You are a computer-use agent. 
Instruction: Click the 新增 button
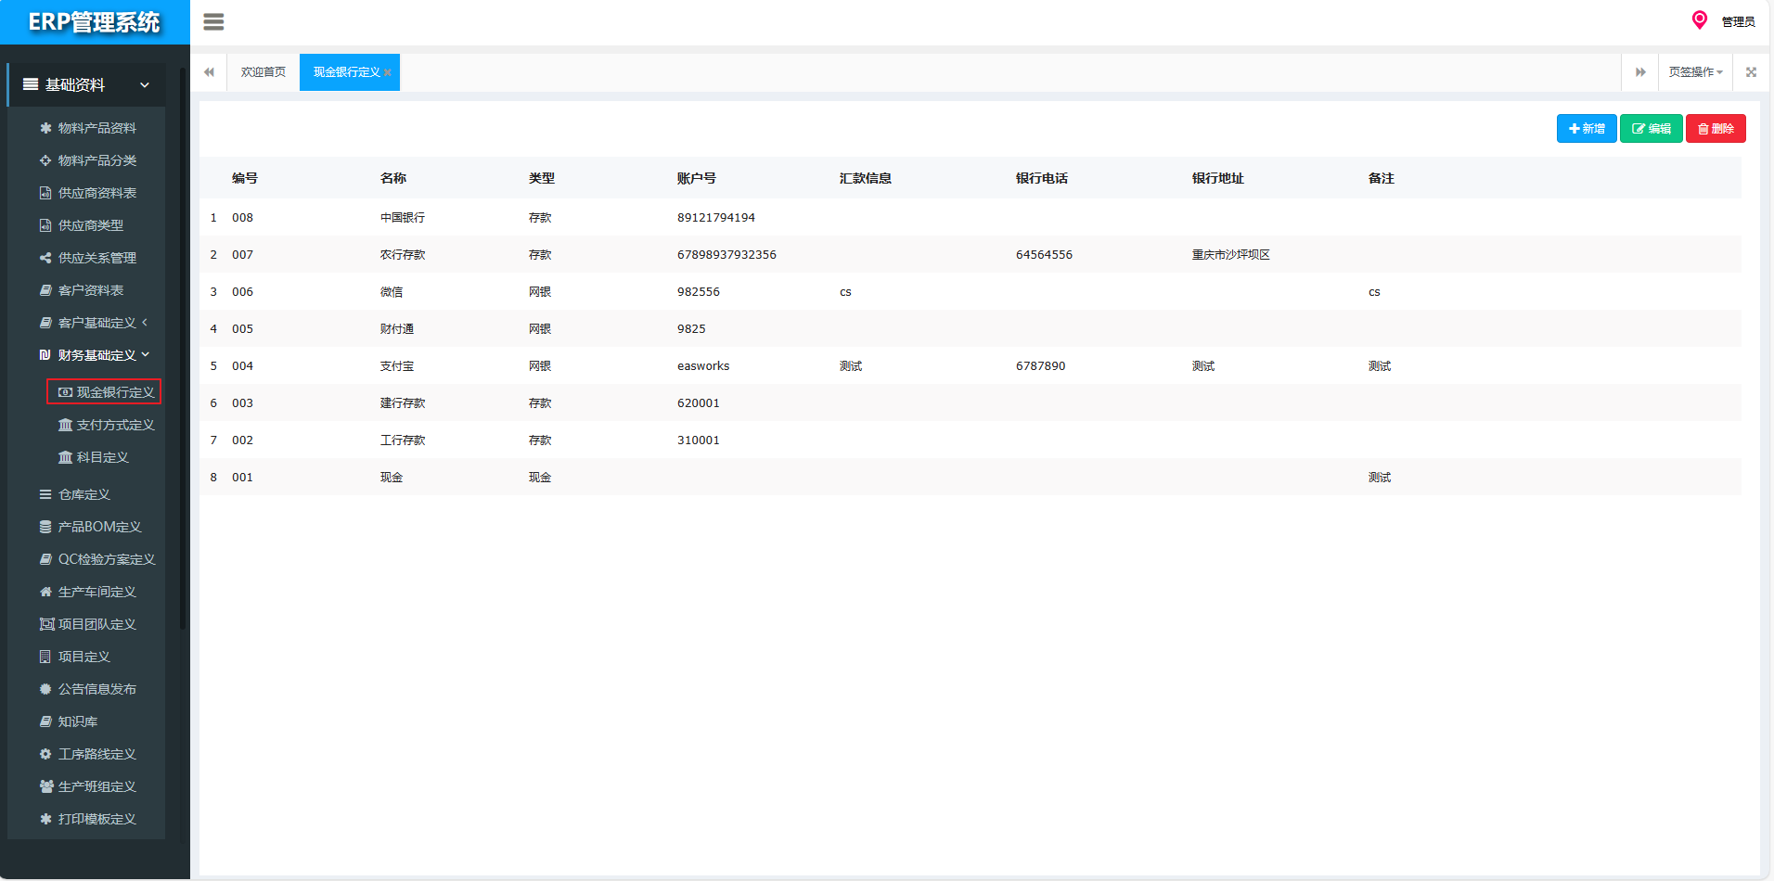(1587, 129)
